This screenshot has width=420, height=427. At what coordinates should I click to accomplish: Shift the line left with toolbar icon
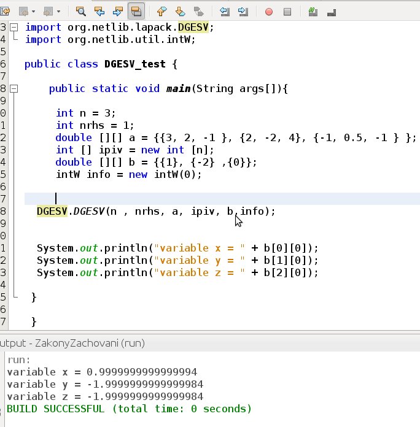click(225, 12)
